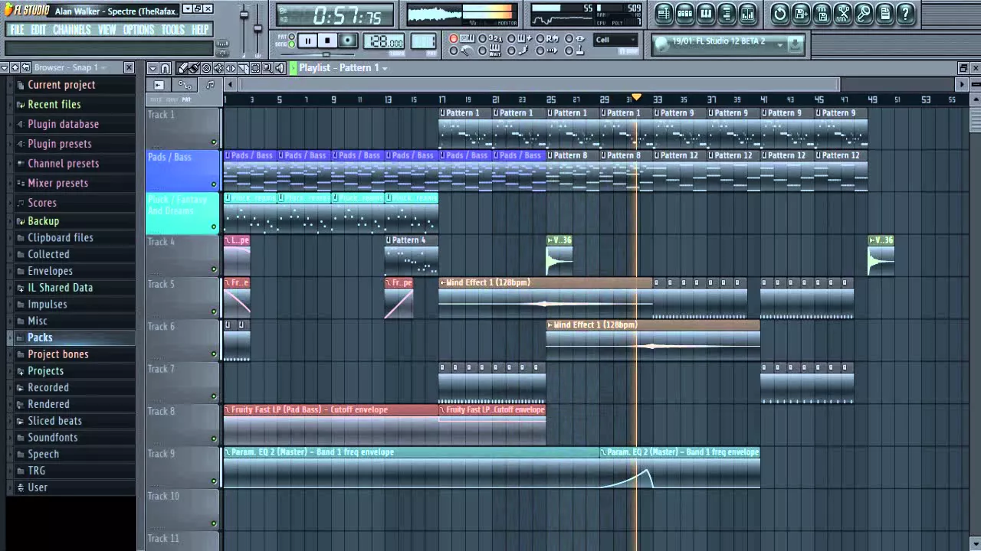Click the transport record button
Image resolution: width=981 pixels, height=551 pixels.
(x=348, y=41)
